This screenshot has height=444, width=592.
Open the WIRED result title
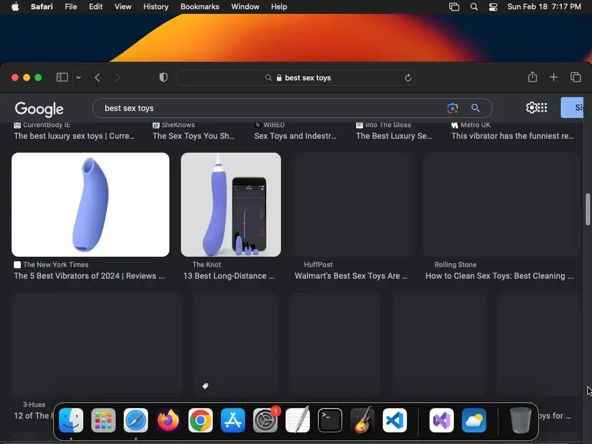point(295,136)
